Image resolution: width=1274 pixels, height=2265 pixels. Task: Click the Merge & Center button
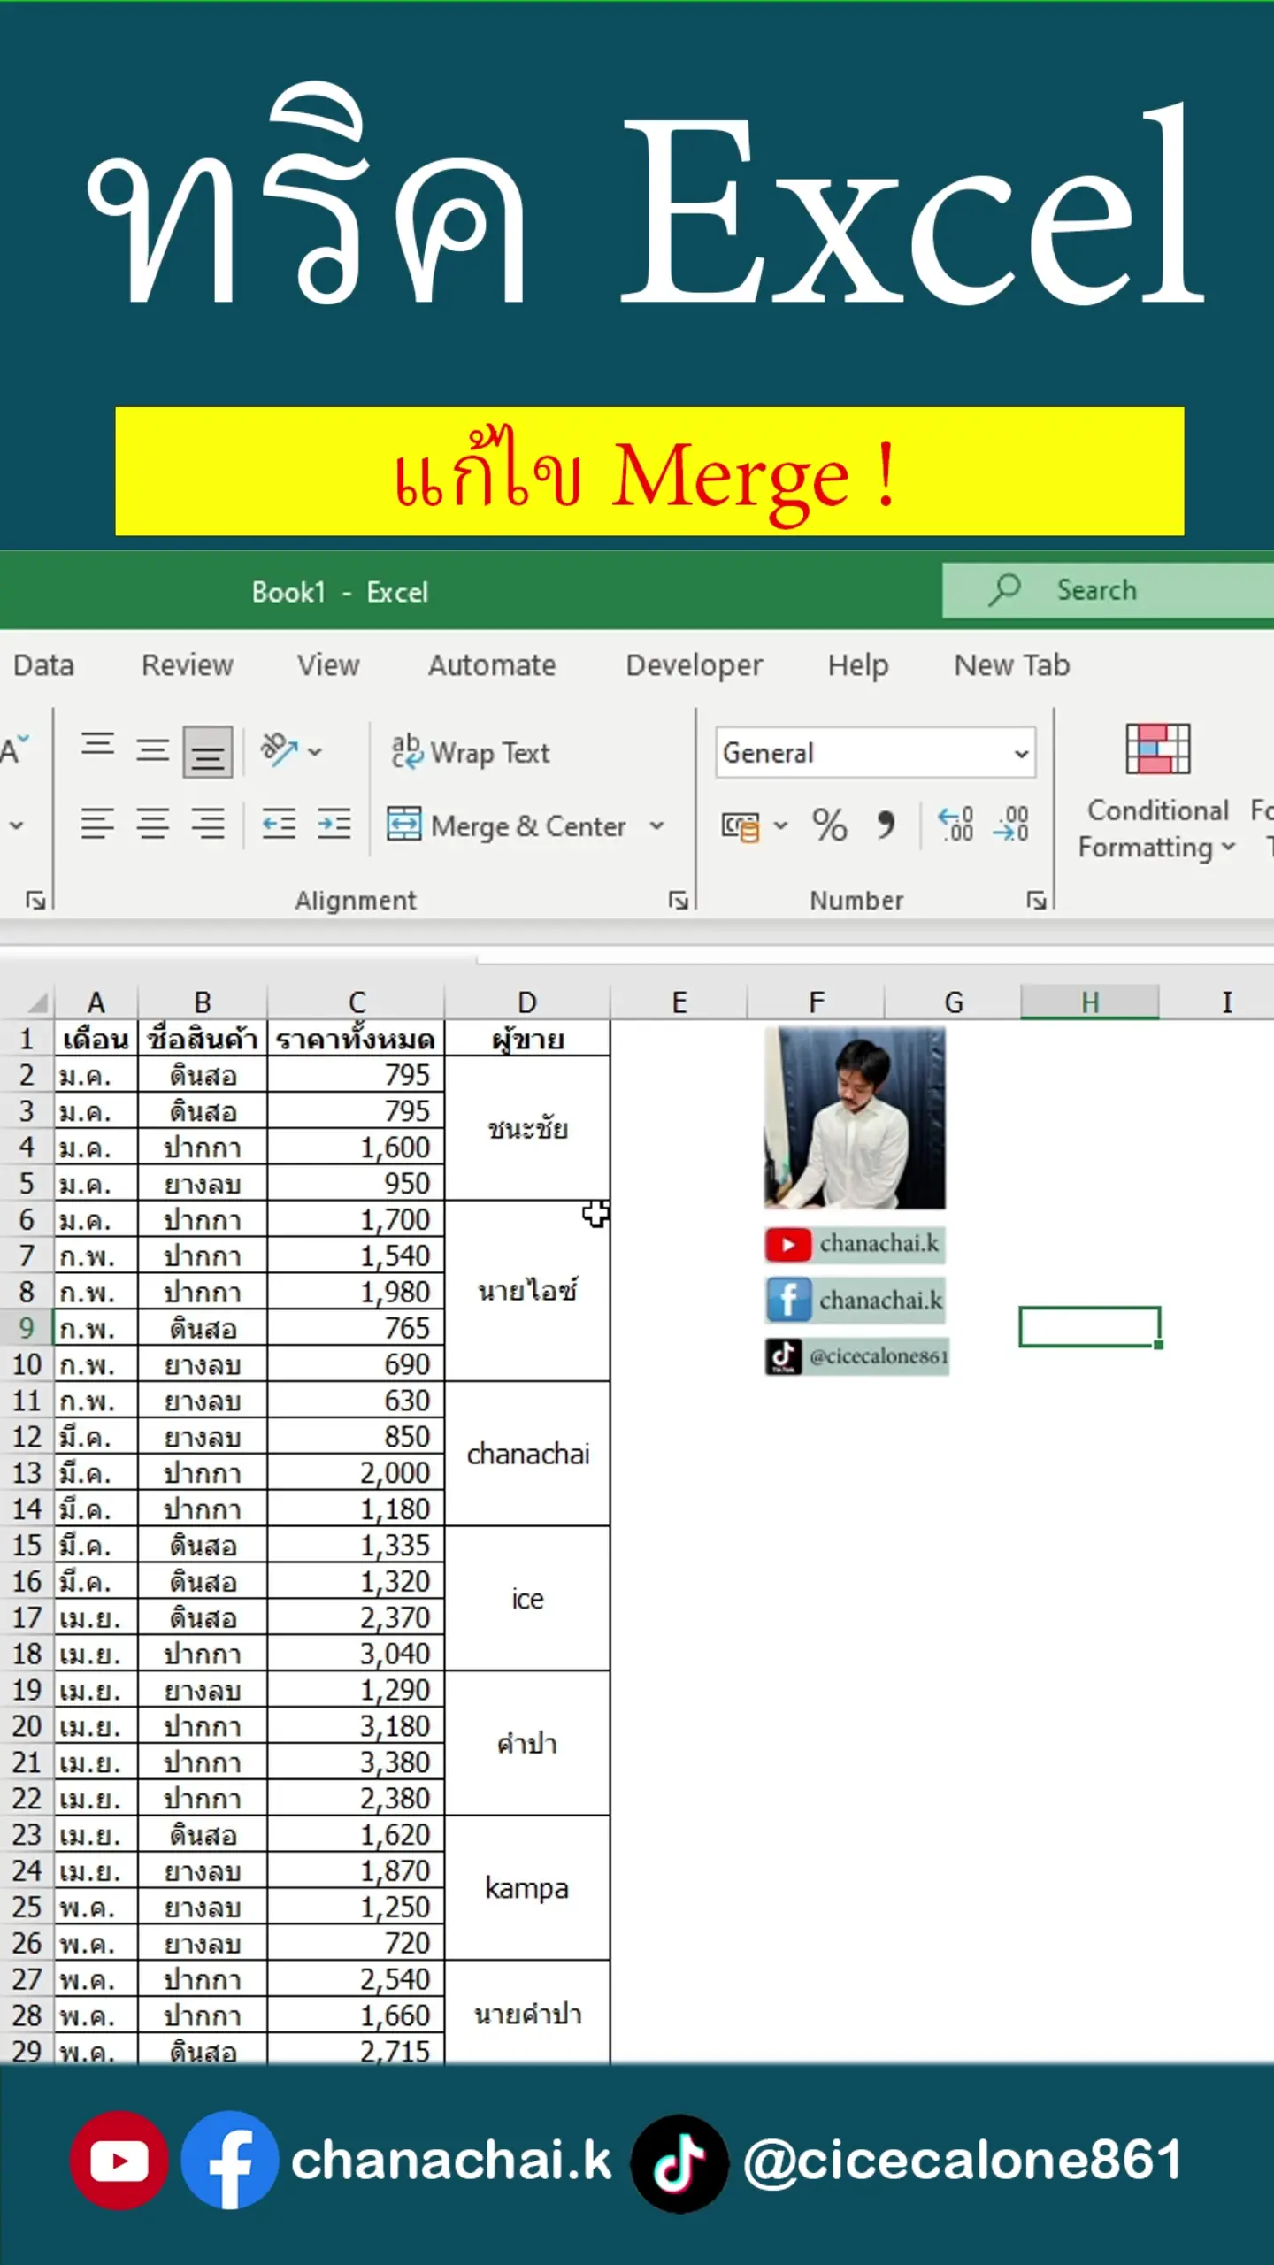507,825
